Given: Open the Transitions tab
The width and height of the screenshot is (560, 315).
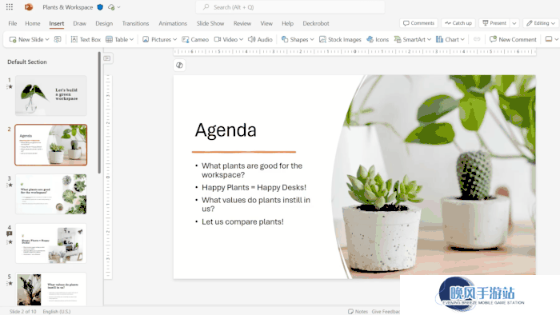Looking at the screenshot, I should click(x=135, y=23).
